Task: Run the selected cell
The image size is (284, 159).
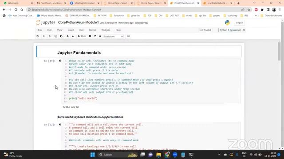Action: pyautogui.click(x=82, y=36)
